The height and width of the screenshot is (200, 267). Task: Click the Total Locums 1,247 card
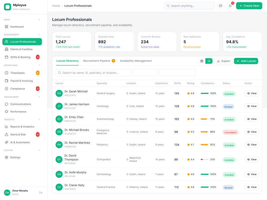72,42
